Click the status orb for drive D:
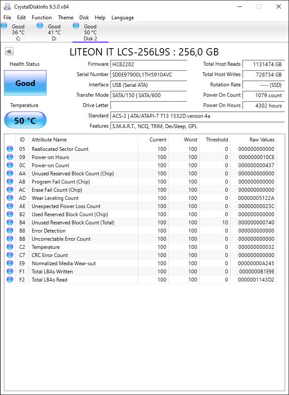289x395 pixels. coord(40,25)
